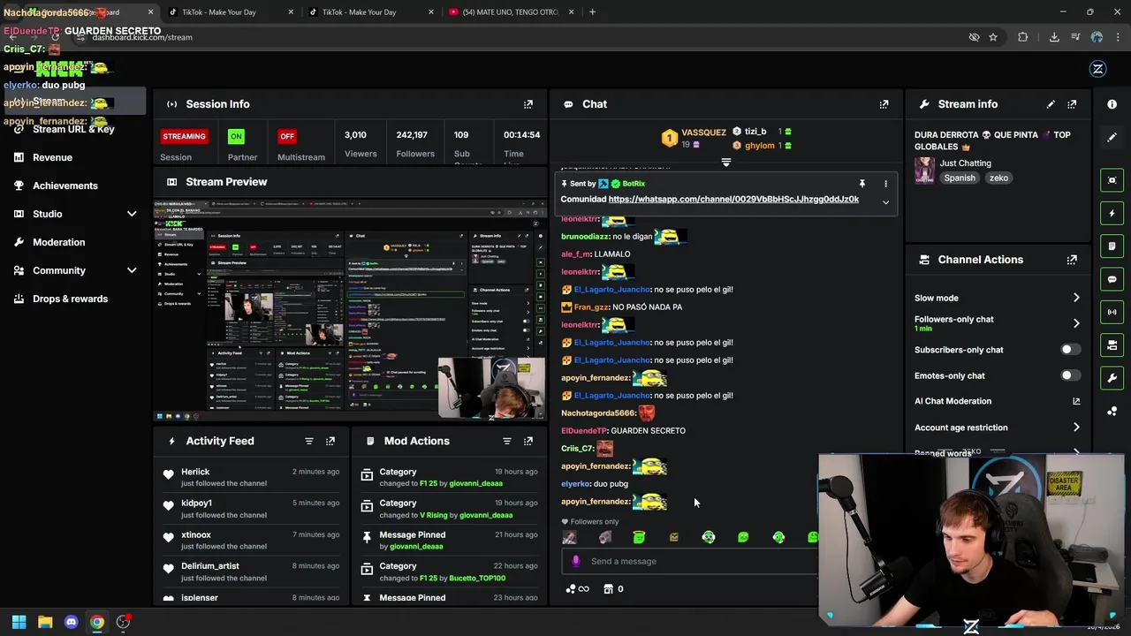Open Mod Actions filter options
This screenshot has height=636, width=1131.
507,441
